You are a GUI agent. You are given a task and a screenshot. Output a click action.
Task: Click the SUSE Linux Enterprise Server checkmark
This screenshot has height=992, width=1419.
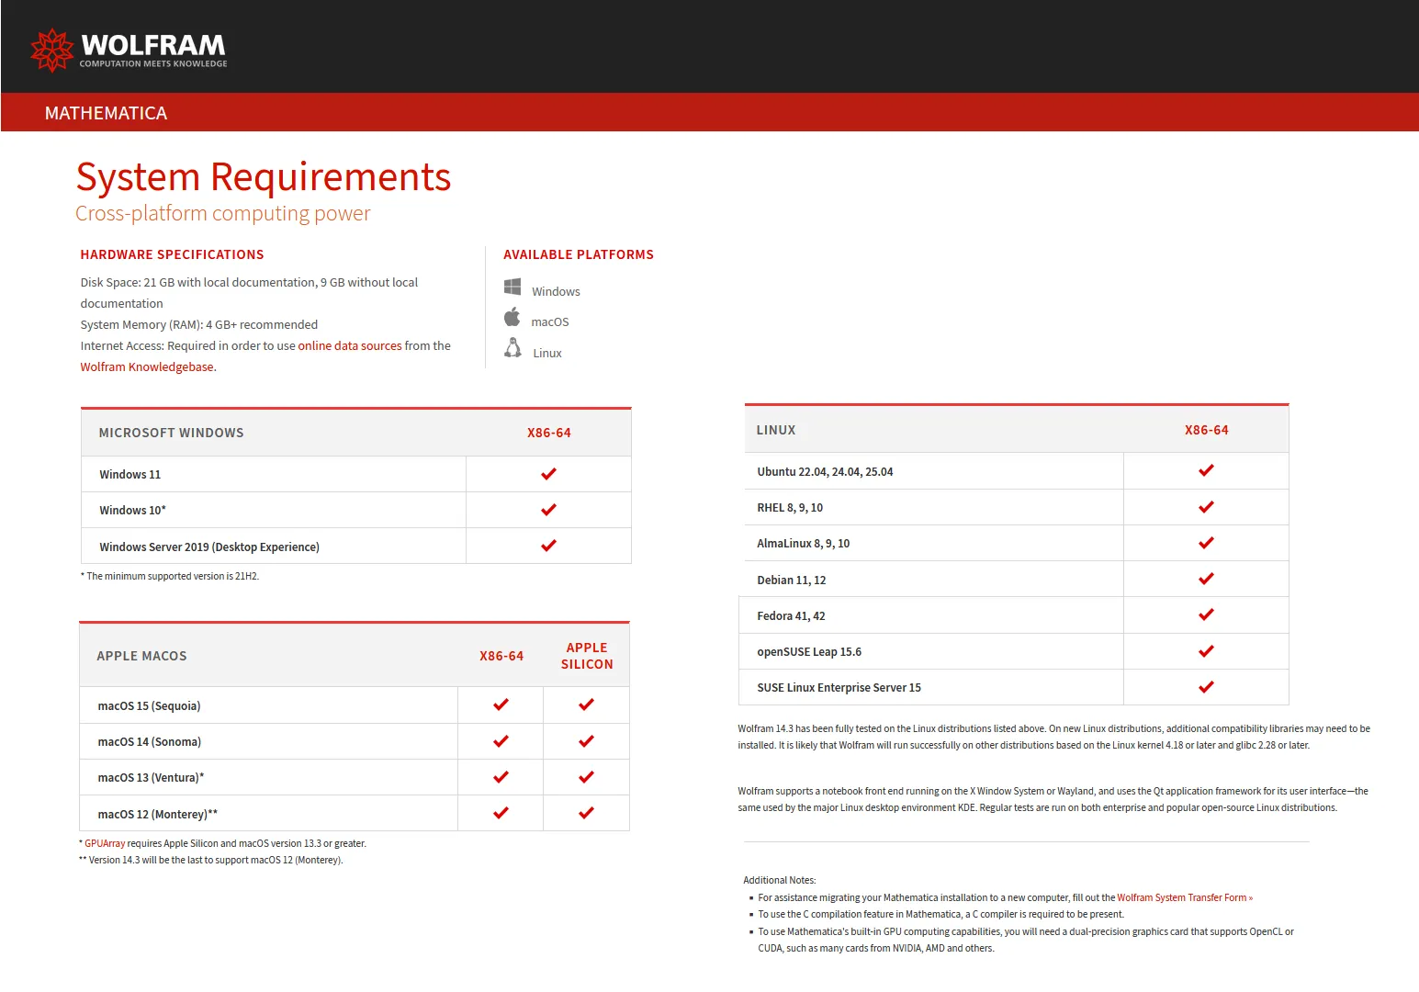pyautogui.click(x=1206, y=687)
